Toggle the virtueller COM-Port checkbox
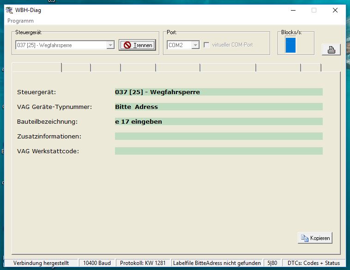This screenshot has height=270, width=350. pyautogui.click(x=207, y=45)
